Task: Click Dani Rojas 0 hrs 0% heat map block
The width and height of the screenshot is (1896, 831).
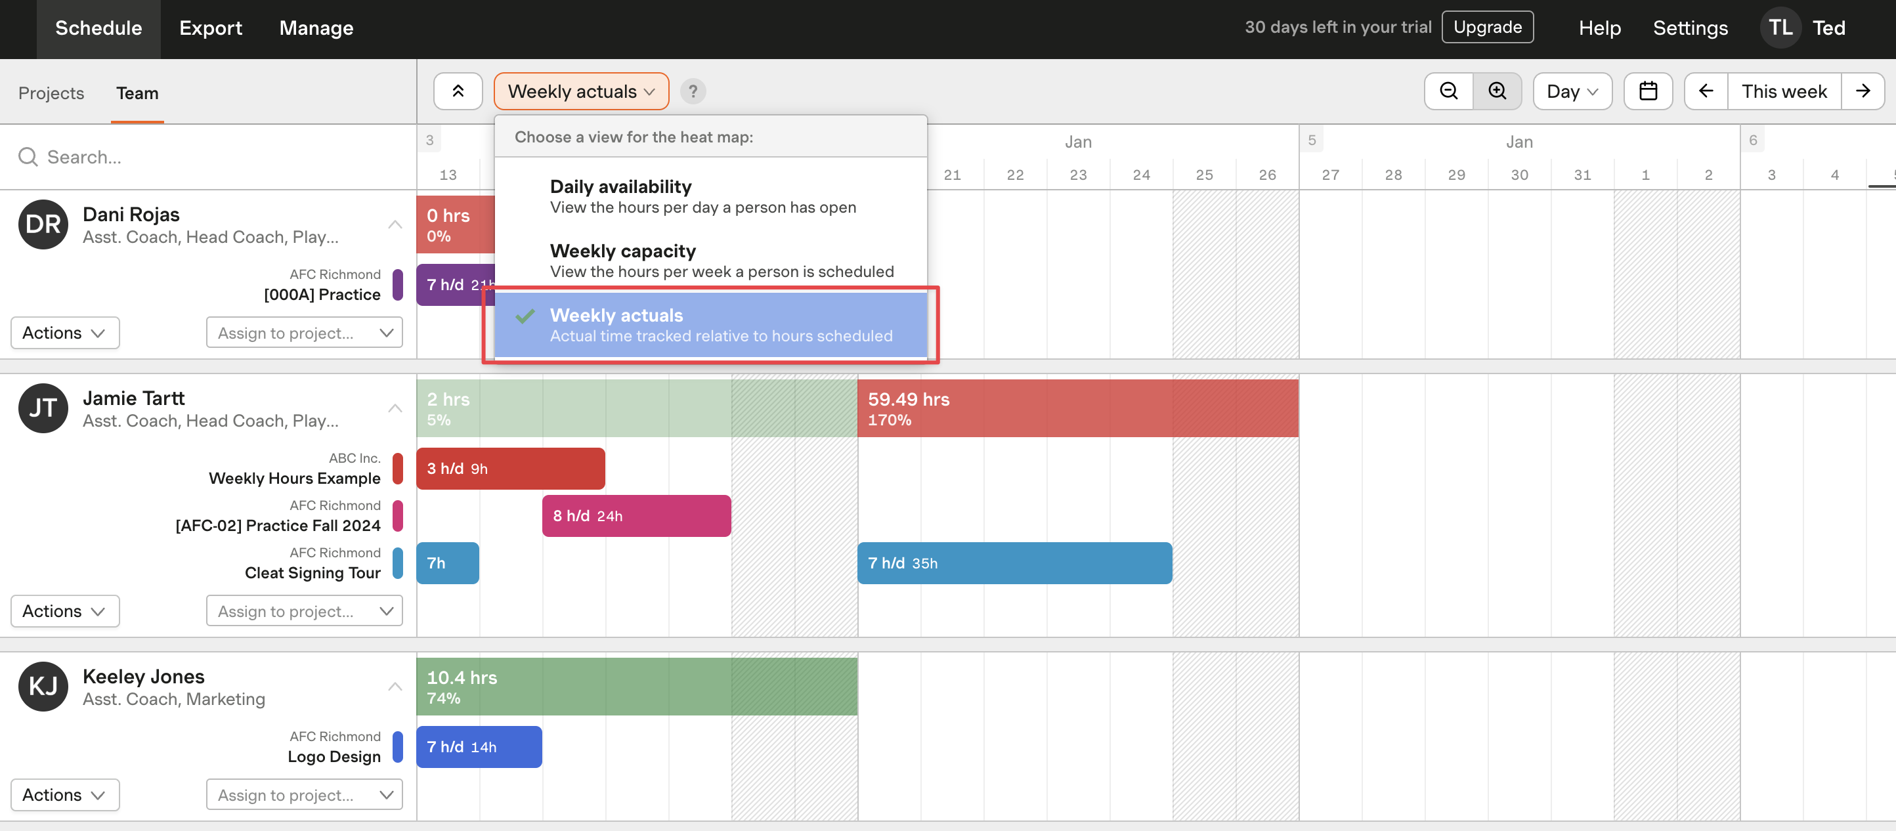Action: click(456, 224)
